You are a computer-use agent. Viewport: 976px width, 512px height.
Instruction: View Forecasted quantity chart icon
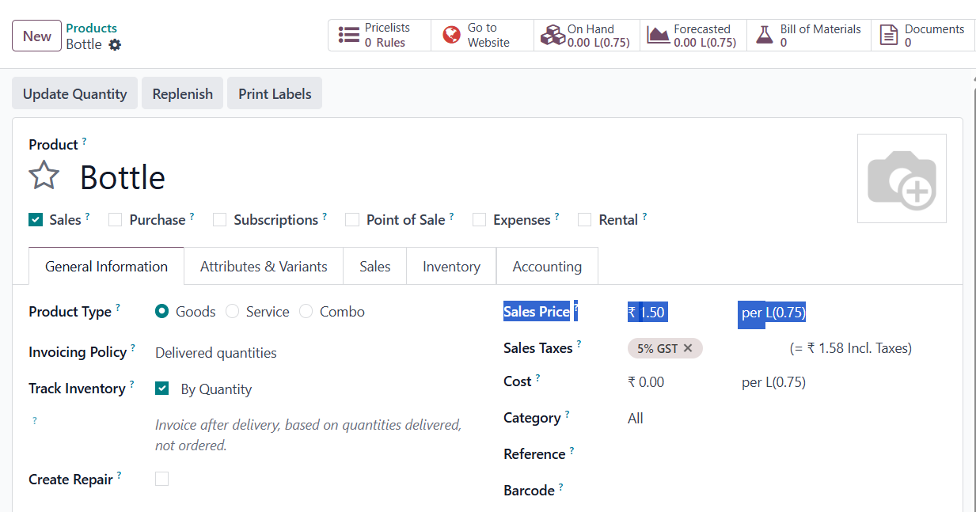658,36
